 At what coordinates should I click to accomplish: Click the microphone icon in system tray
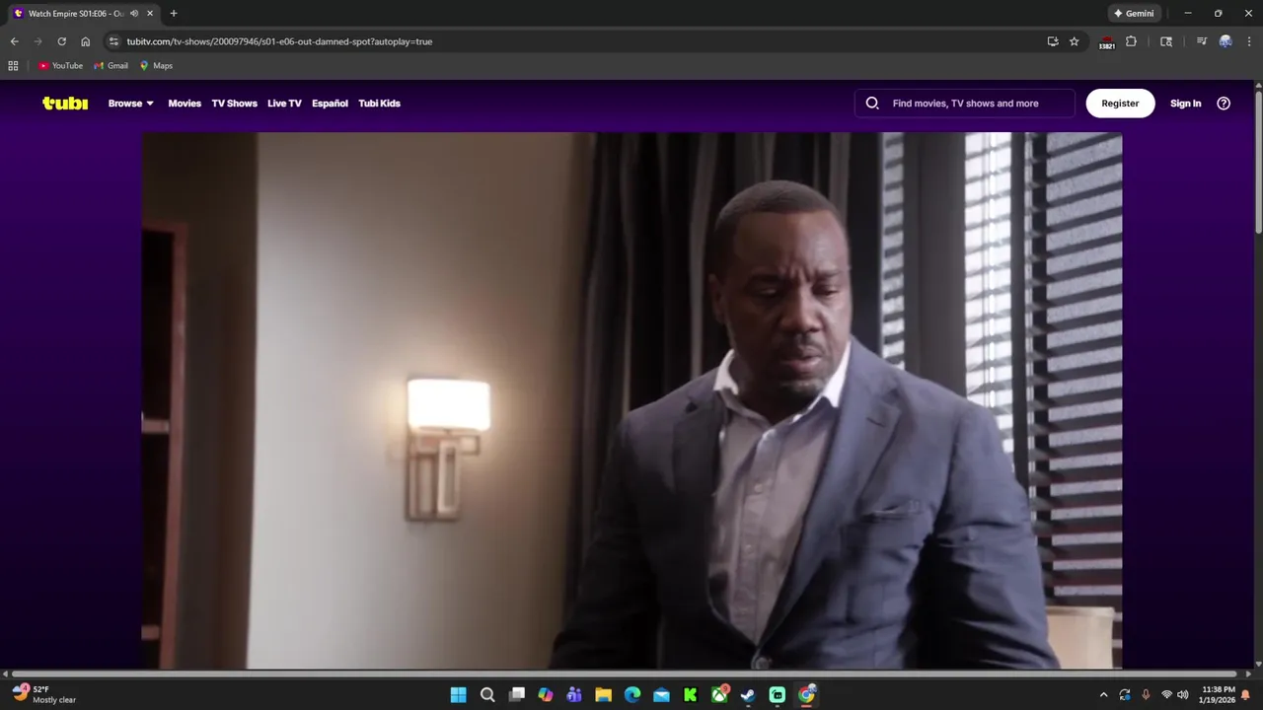click(x=1146, y=695)
